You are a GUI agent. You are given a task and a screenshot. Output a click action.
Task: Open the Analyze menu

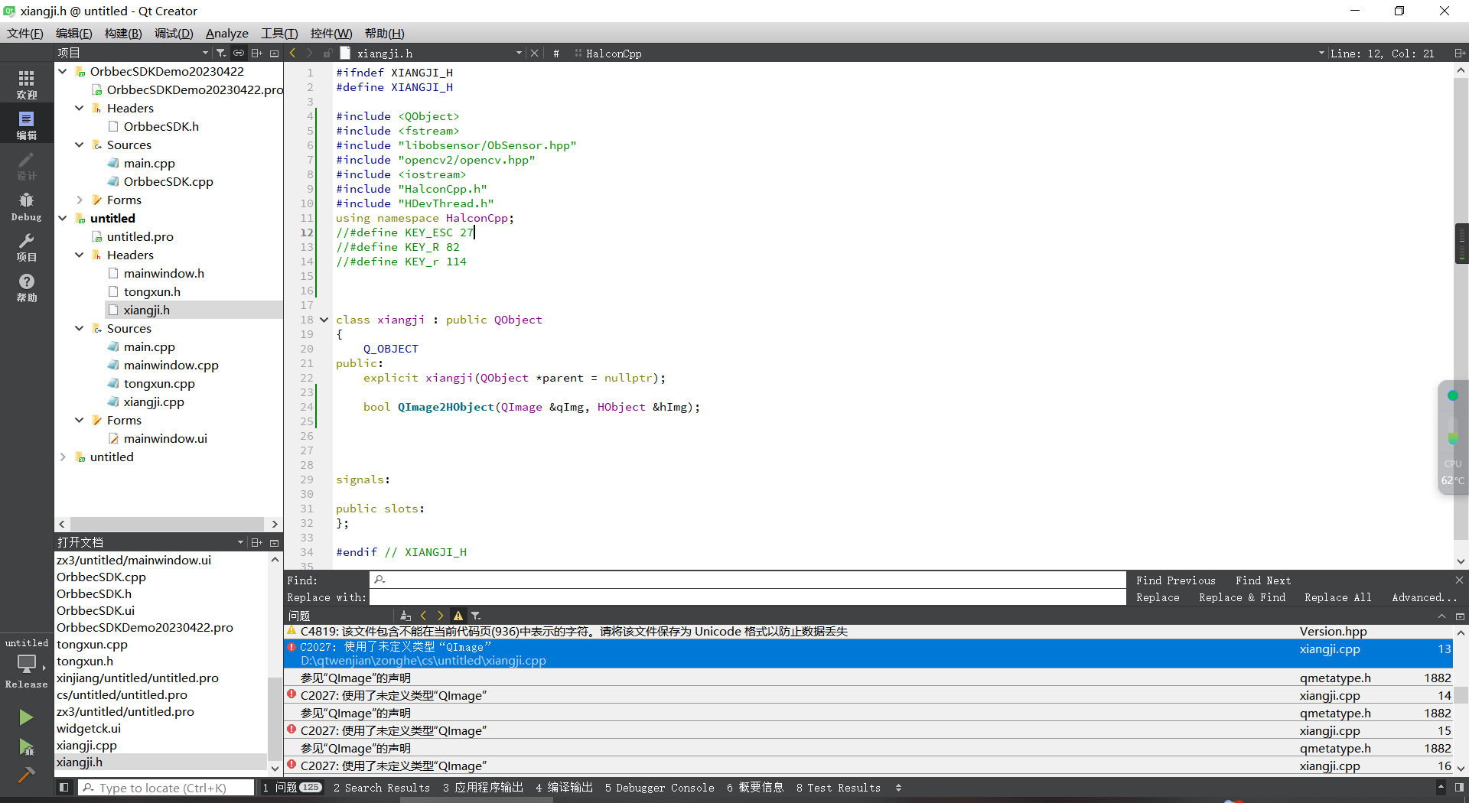tap(227, 33)
